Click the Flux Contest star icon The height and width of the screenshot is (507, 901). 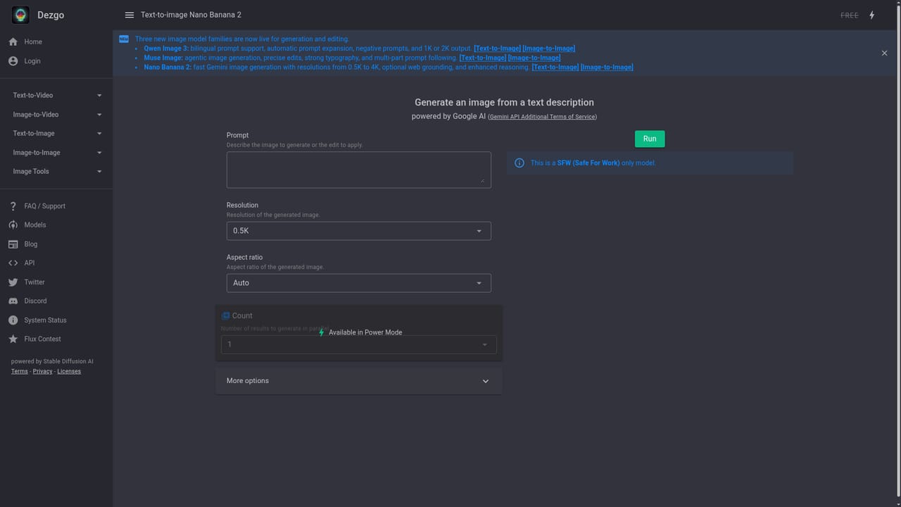coord(13,339)
